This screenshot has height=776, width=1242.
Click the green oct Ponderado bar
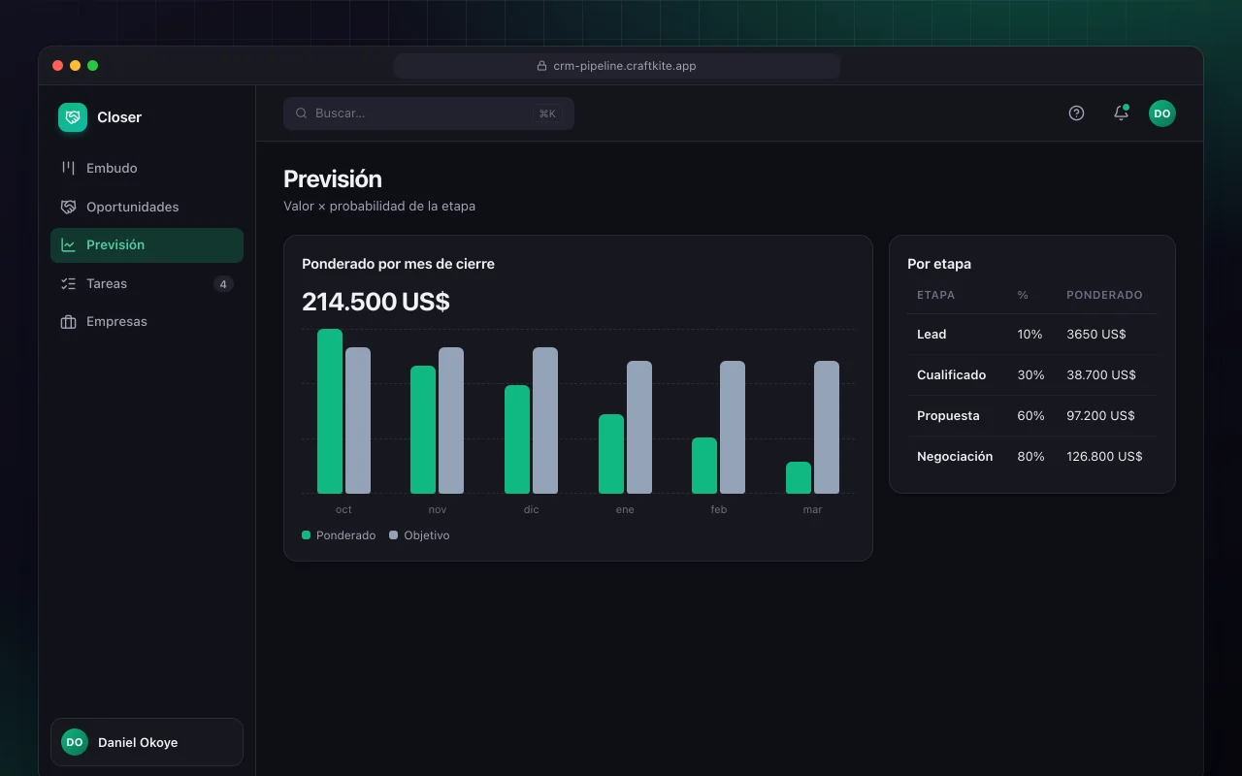(x=330, y=411)
